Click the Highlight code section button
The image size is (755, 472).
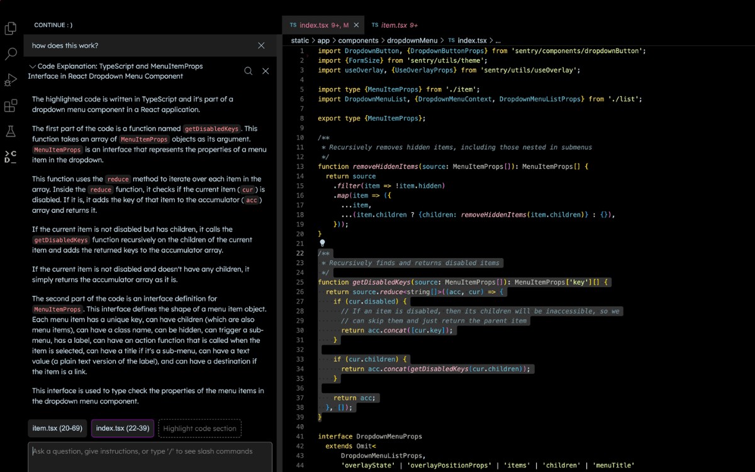click(199, 428)
